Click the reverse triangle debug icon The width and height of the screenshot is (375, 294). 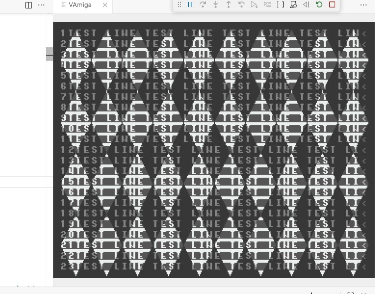point(306,4)
